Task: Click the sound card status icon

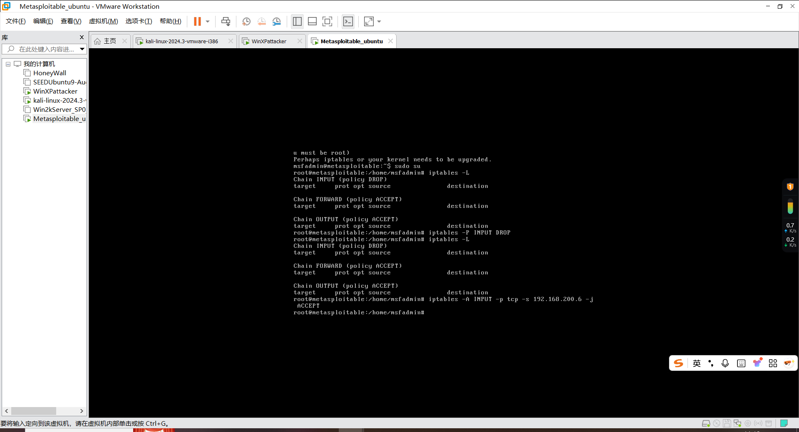Action: pos(747,423)
